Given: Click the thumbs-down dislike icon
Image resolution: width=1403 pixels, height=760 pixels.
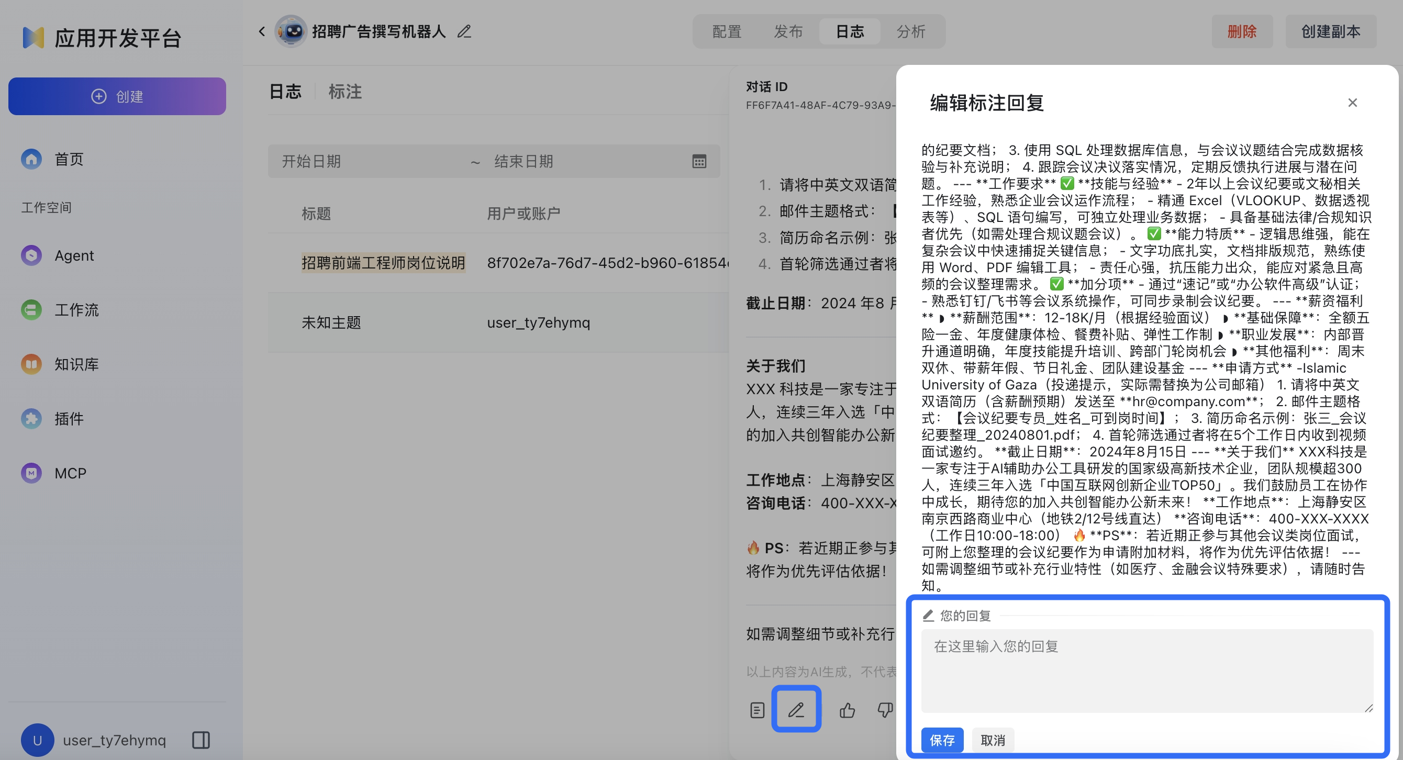Looking at the screenshot, I should tap(885, 710).
